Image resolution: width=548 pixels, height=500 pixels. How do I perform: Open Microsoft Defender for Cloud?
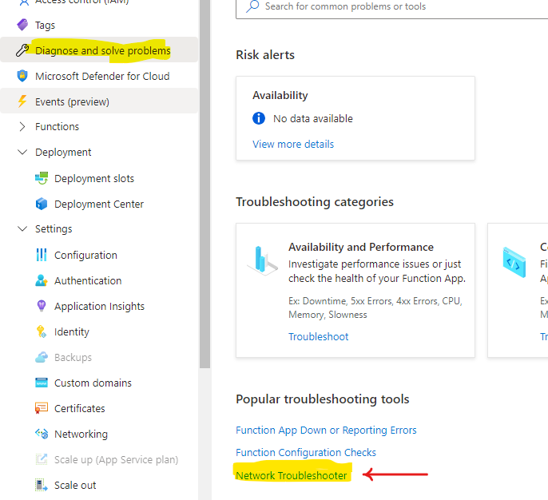coord(102,76)
